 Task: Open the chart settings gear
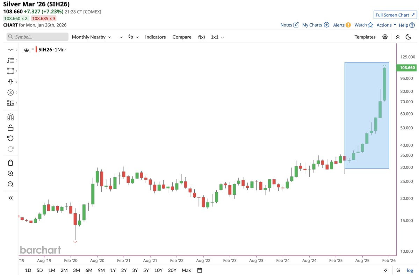click(x=385, y=37)
